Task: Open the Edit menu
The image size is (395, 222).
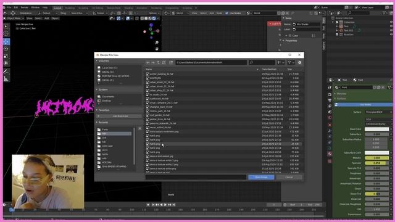Action: pyautogui.click(x=16, y=7)
